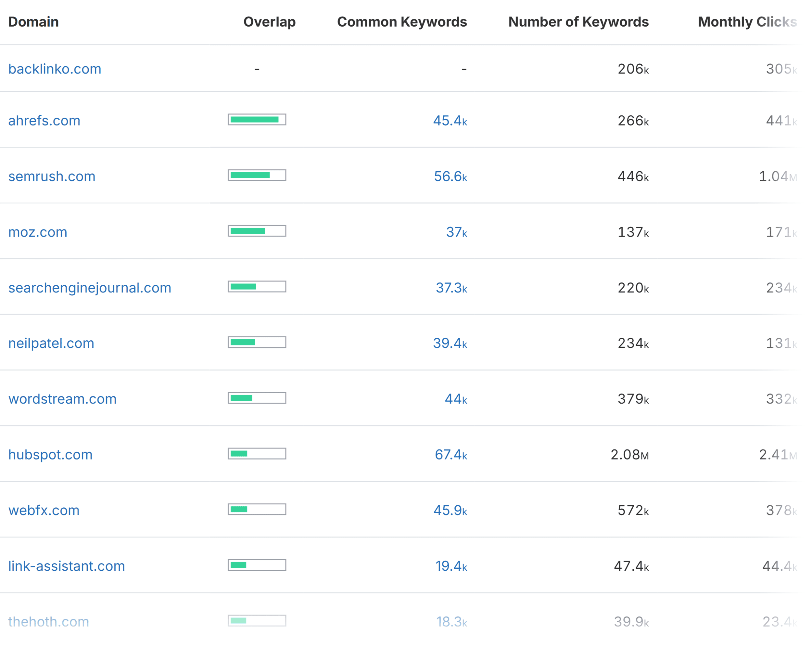Open ahrefs.com common keywords 45.4k
Image resolution: width=812 pixels, height=662 pixels.
click(x=450, y=121)
